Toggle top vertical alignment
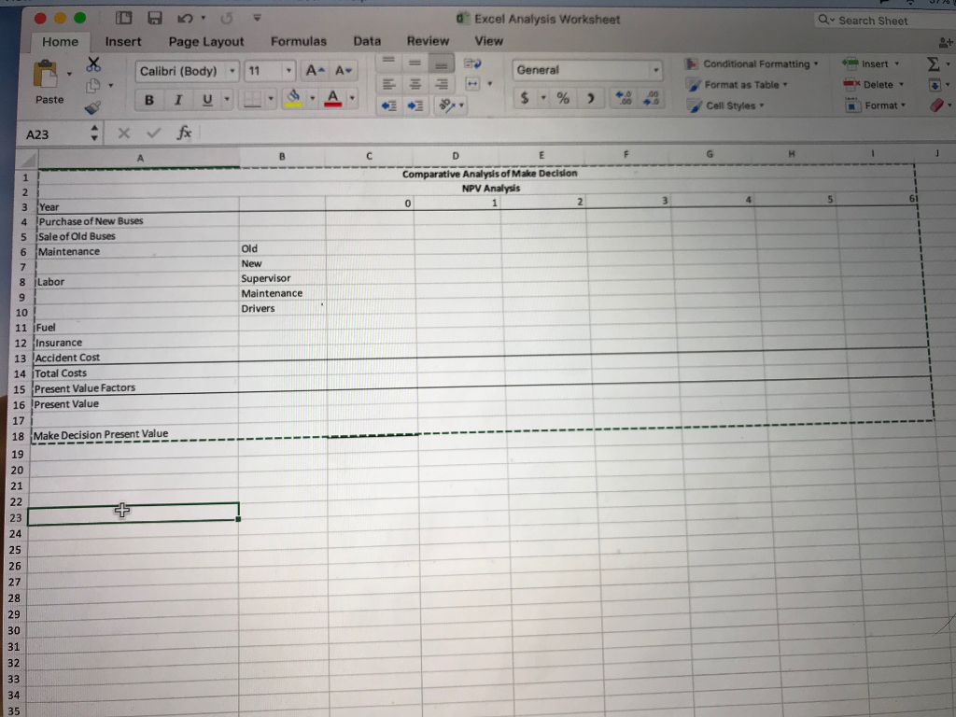The height and width of the screenshot is (717, 956). point(388,62)
